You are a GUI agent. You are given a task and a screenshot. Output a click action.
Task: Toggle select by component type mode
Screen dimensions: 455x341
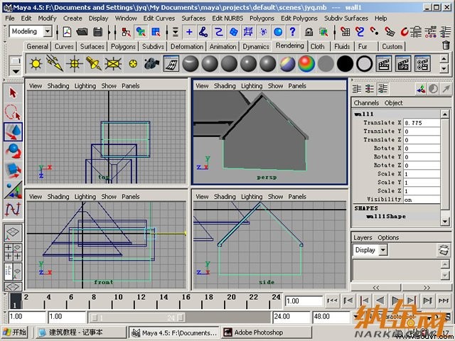[x=156, y=31]
